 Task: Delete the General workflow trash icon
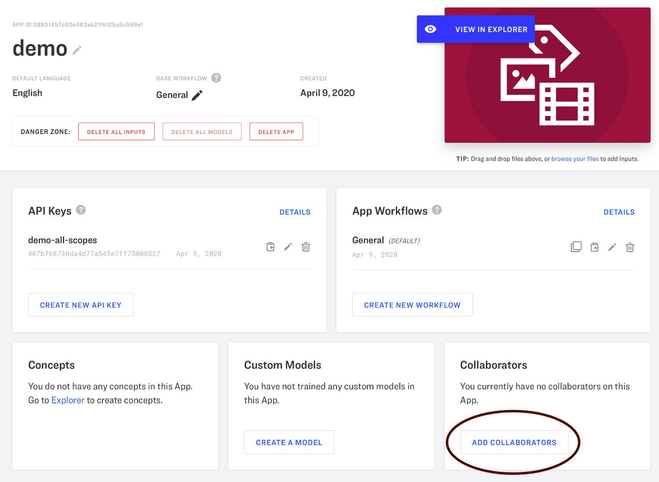pyautogui.click(x=630, y=247)
